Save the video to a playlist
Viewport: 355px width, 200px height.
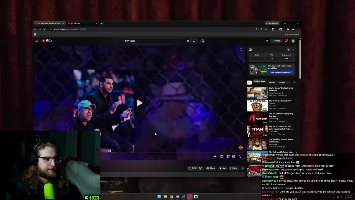234,168
